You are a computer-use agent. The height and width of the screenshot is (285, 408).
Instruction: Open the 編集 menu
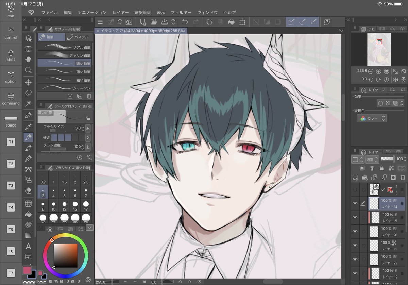[x=68, y=12]
